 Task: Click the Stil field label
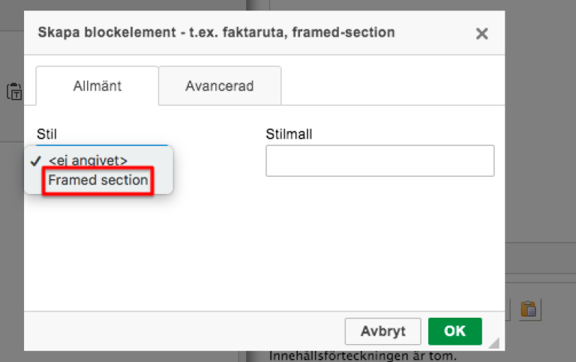pyautogui.click(x=46, y=134)
